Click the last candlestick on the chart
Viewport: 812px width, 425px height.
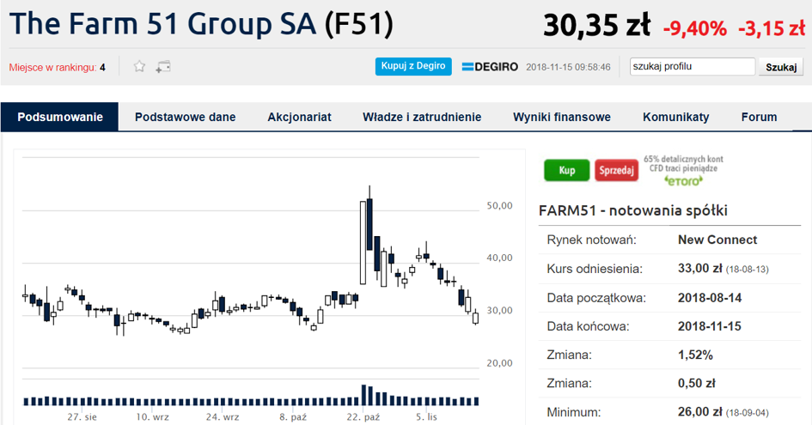point(476,318)
